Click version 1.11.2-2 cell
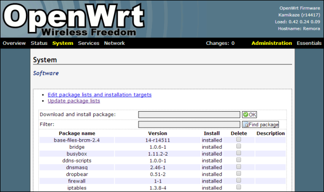Viewport: 324px width, 192px height. (158, 154)
